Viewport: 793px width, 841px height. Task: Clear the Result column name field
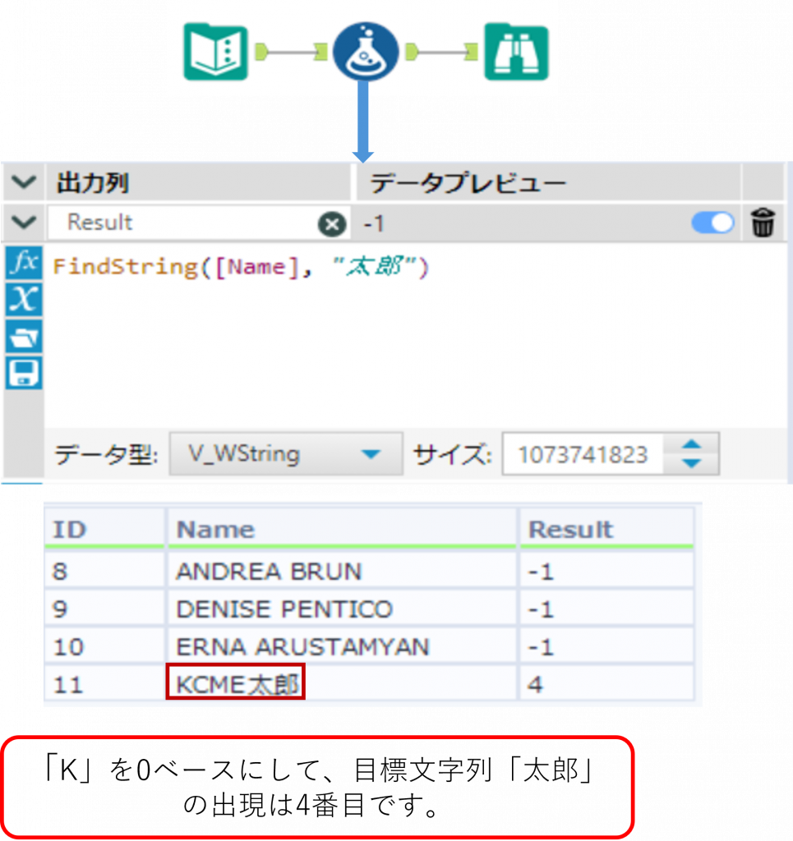tap(331, 223)
